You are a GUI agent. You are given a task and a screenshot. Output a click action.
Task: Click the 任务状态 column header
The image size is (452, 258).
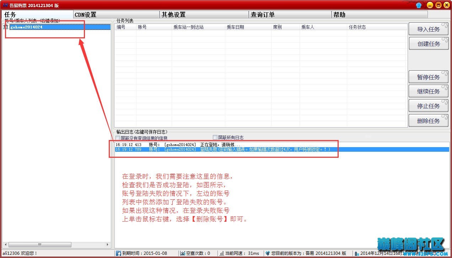click(x=377, y=27)
